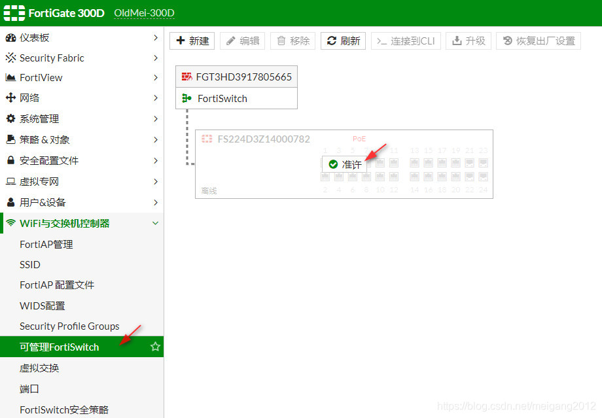The image size is (602, 418).
Task: Select the FGT3HD3917805665 FortiGate node
Action: (x=236, y=77)
